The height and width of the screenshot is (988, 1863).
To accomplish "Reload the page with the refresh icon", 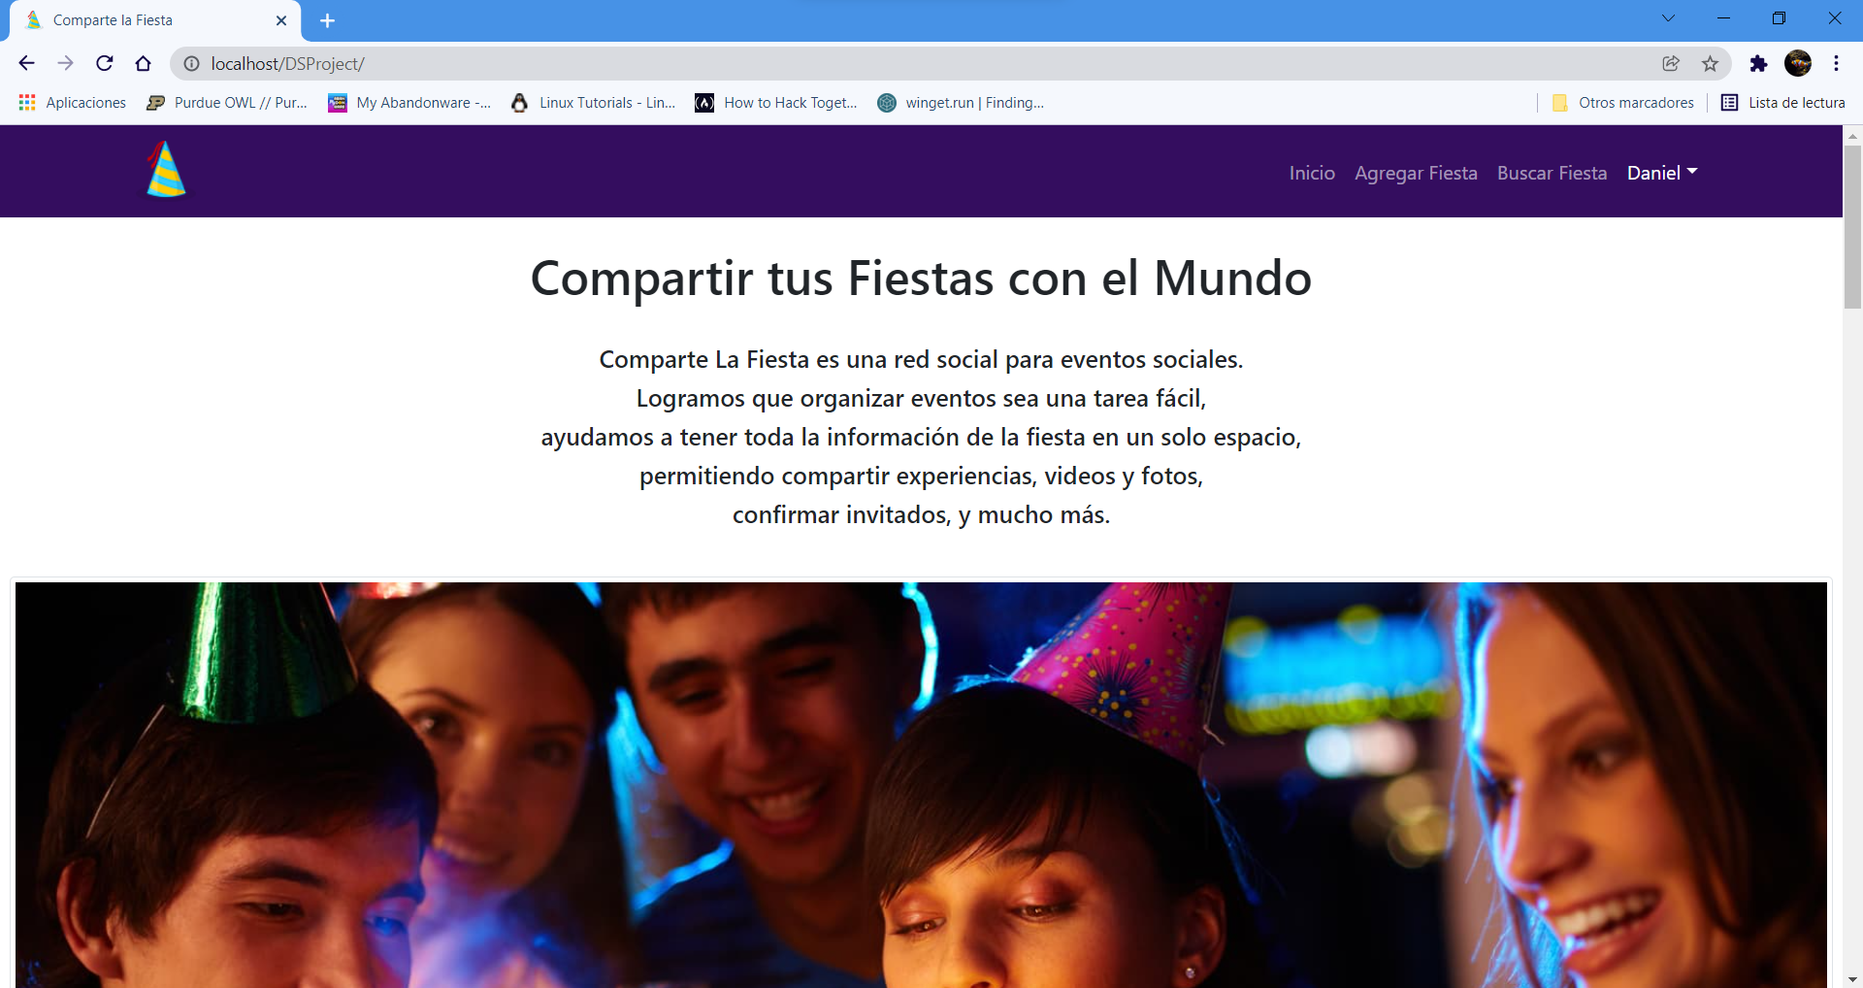I will [105, 63].
